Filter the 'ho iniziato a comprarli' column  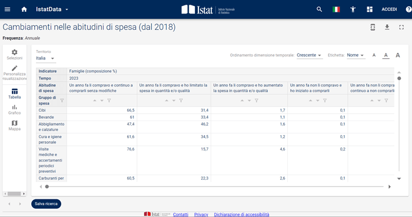pyautogui.click(x=325, y=101)
